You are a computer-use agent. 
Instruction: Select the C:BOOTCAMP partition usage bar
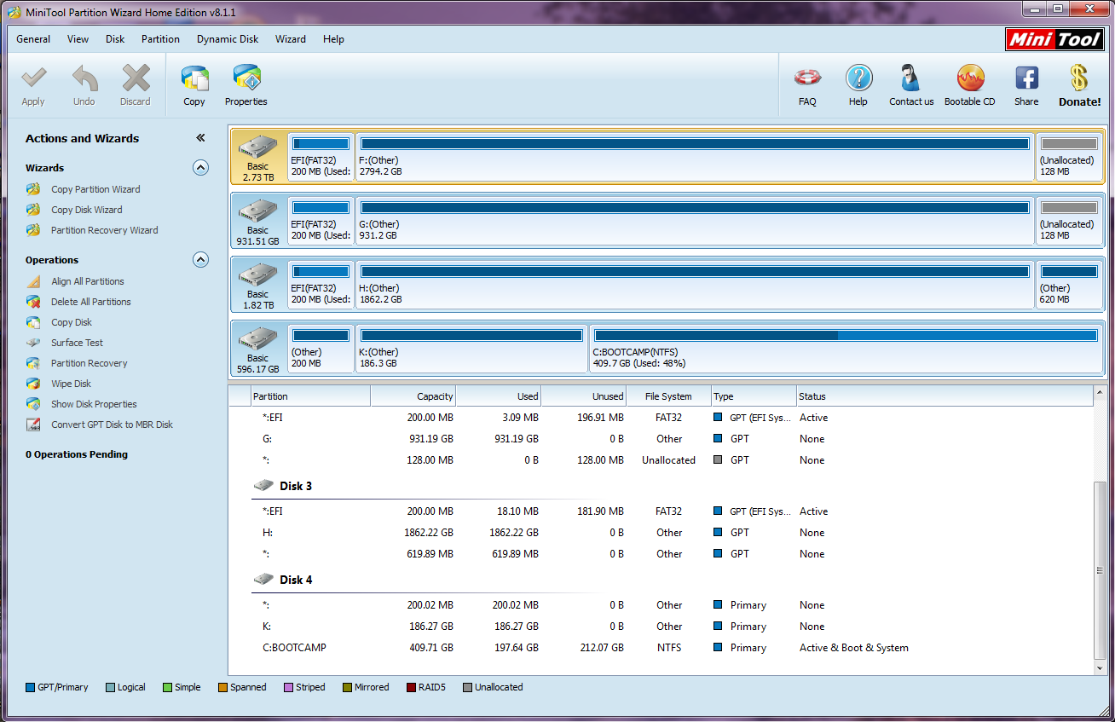[x=846, y=336]
